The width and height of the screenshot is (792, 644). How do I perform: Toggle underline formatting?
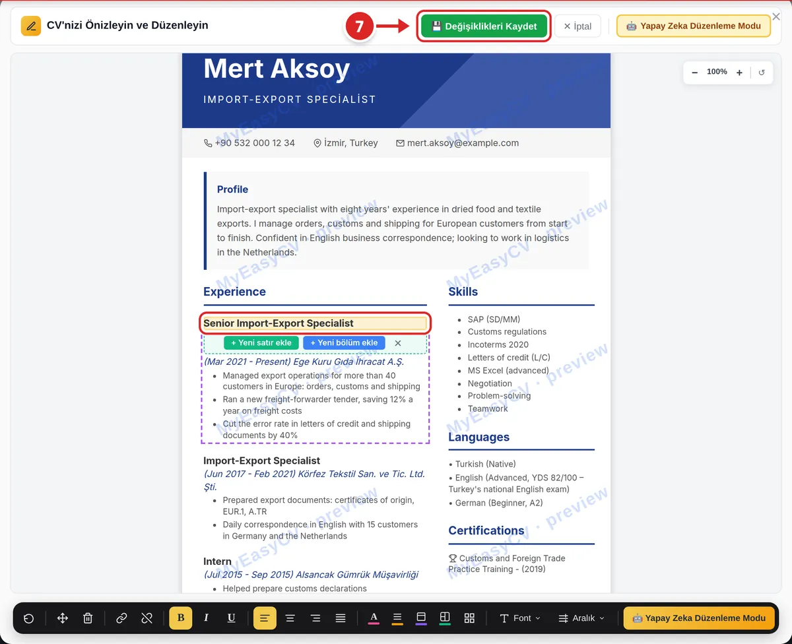231,618
